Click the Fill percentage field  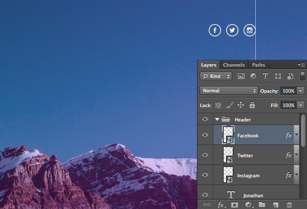289,106
